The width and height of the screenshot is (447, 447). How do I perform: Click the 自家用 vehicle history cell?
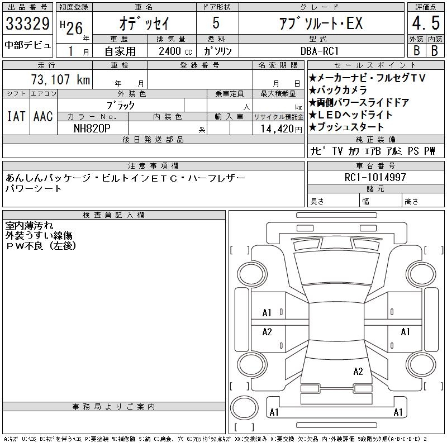[x=120, y=51]
